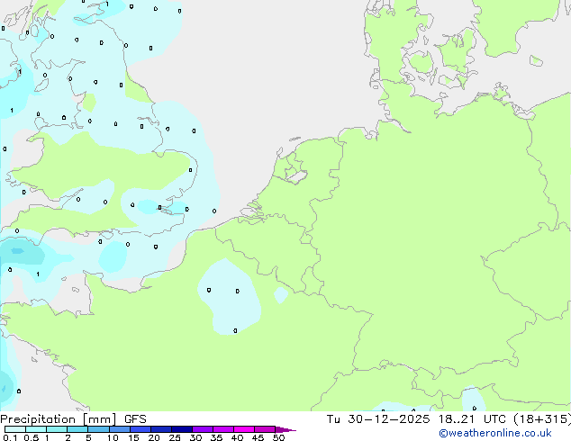The image size is (571, 441).
Task: Click the date '30-12-2025' in caption
Action: 388,419
